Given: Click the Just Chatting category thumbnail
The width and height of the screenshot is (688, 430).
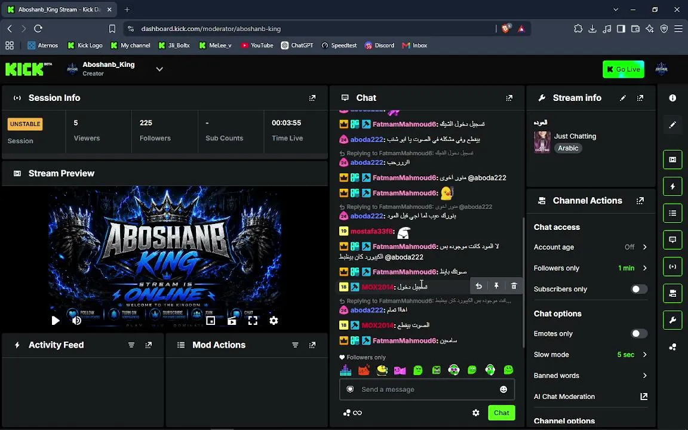Looking at the screenshot, I should pos(542,142).
